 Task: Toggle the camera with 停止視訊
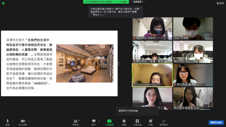point(23,122)
